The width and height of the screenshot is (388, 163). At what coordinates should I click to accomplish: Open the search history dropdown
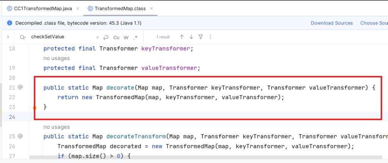point(23,37)
